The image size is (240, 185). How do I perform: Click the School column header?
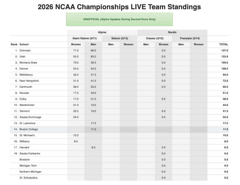point(24,44)
